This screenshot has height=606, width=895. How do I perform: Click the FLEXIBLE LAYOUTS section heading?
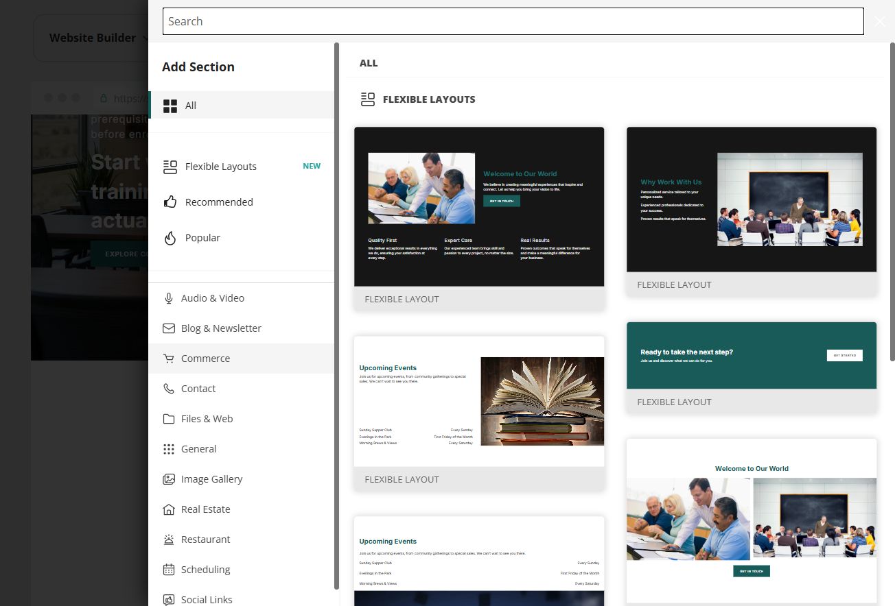coord(429,99)
